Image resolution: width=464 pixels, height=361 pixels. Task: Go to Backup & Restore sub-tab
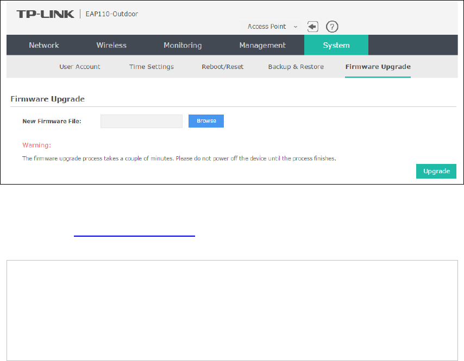pyautogui.click(x=296, y=67)
